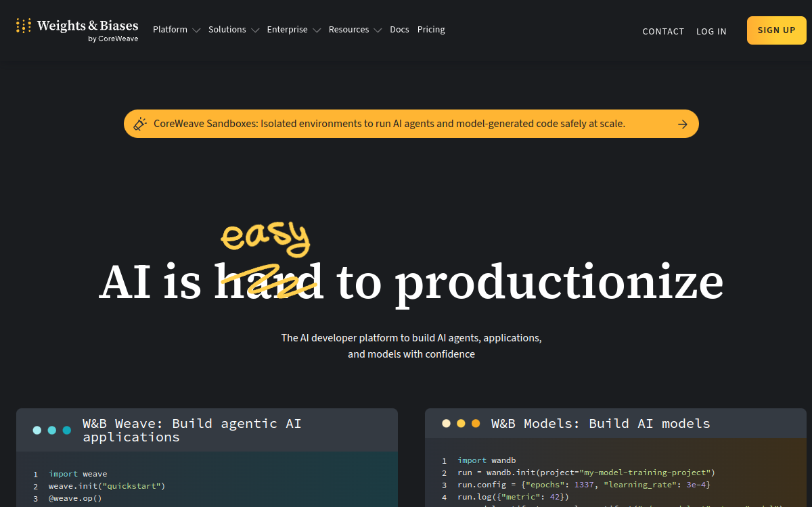Click the CONTACT link
Screen dimensions: 812x507
663,31
